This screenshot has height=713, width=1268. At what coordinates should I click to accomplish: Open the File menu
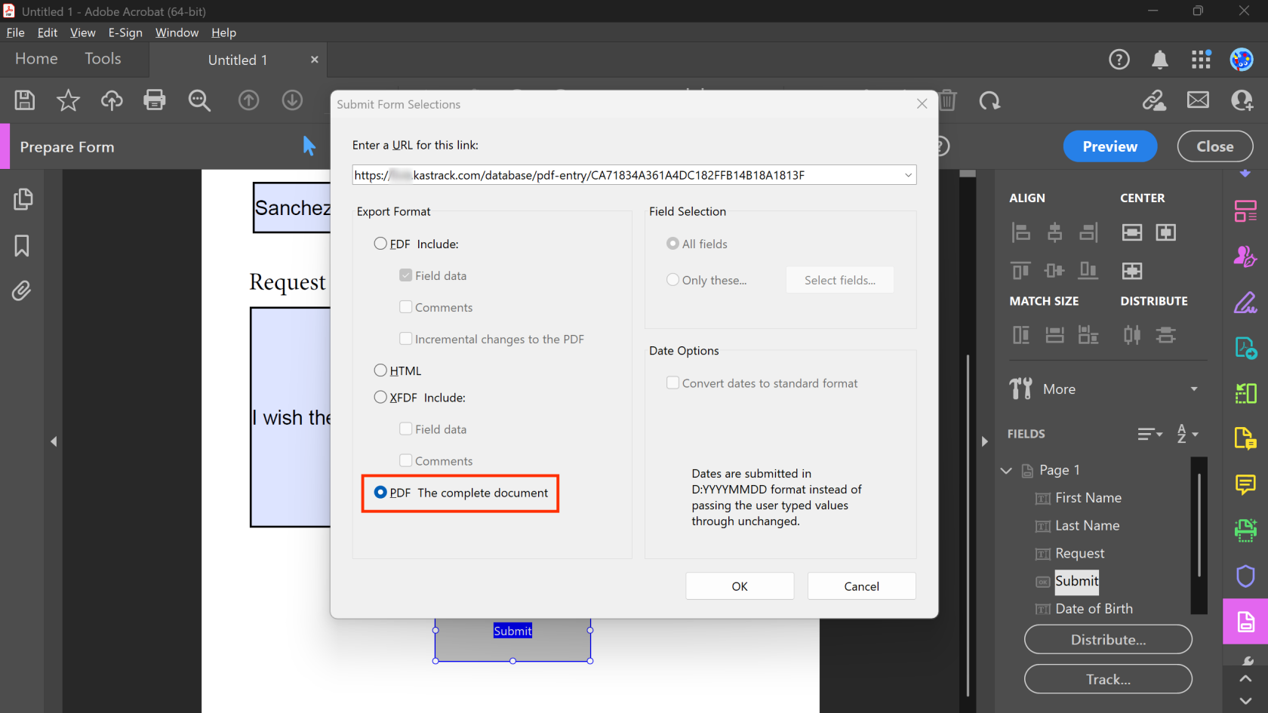[15, 32]
